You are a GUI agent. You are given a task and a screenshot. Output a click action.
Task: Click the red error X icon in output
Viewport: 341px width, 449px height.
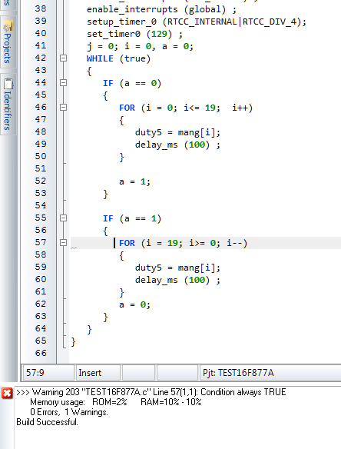7,393
